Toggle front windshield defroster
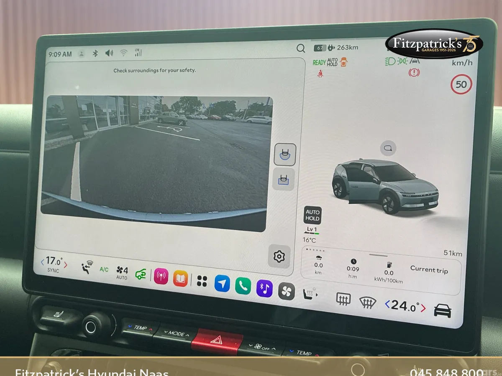 pos(368,302)
